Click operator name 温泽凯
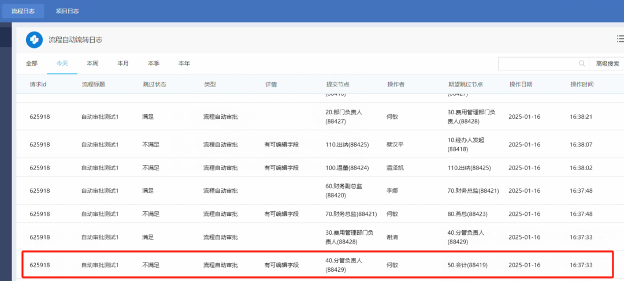 [395, 168]
